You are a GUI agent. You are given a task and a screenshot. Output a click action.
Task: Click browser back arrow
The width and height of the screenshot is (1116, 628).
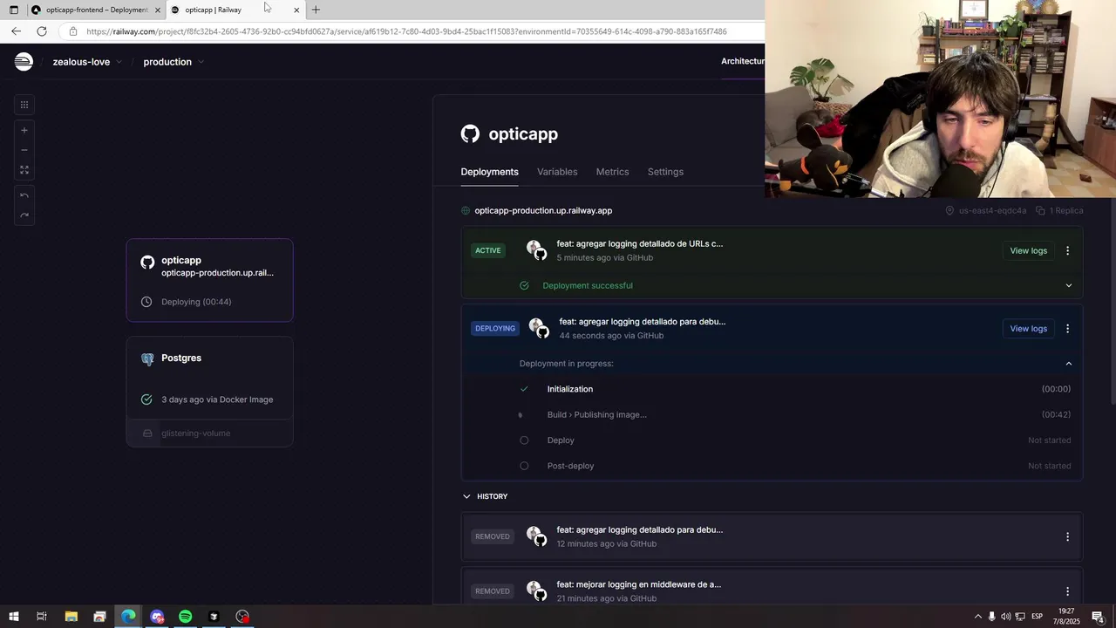tap(16, 31)
